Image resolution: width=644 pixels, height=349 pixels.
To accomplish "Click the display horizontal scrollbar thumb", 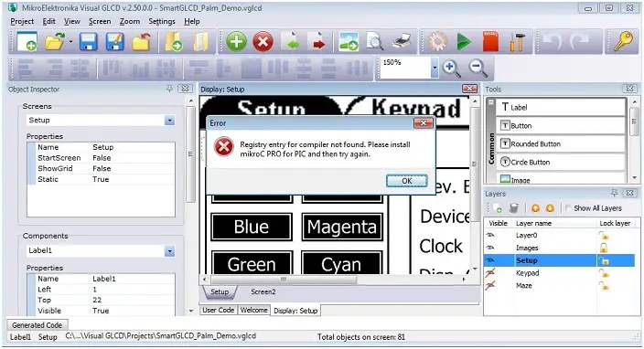I will tap(284, 280).
